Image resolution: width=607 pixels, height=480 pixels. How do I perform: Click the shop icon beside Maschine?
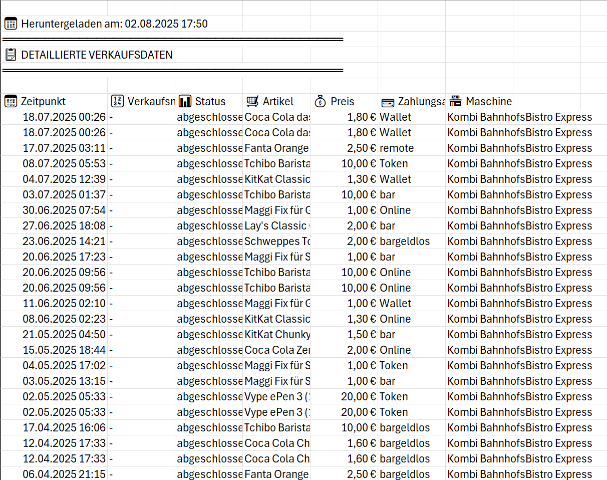click(x=455, y=101)
